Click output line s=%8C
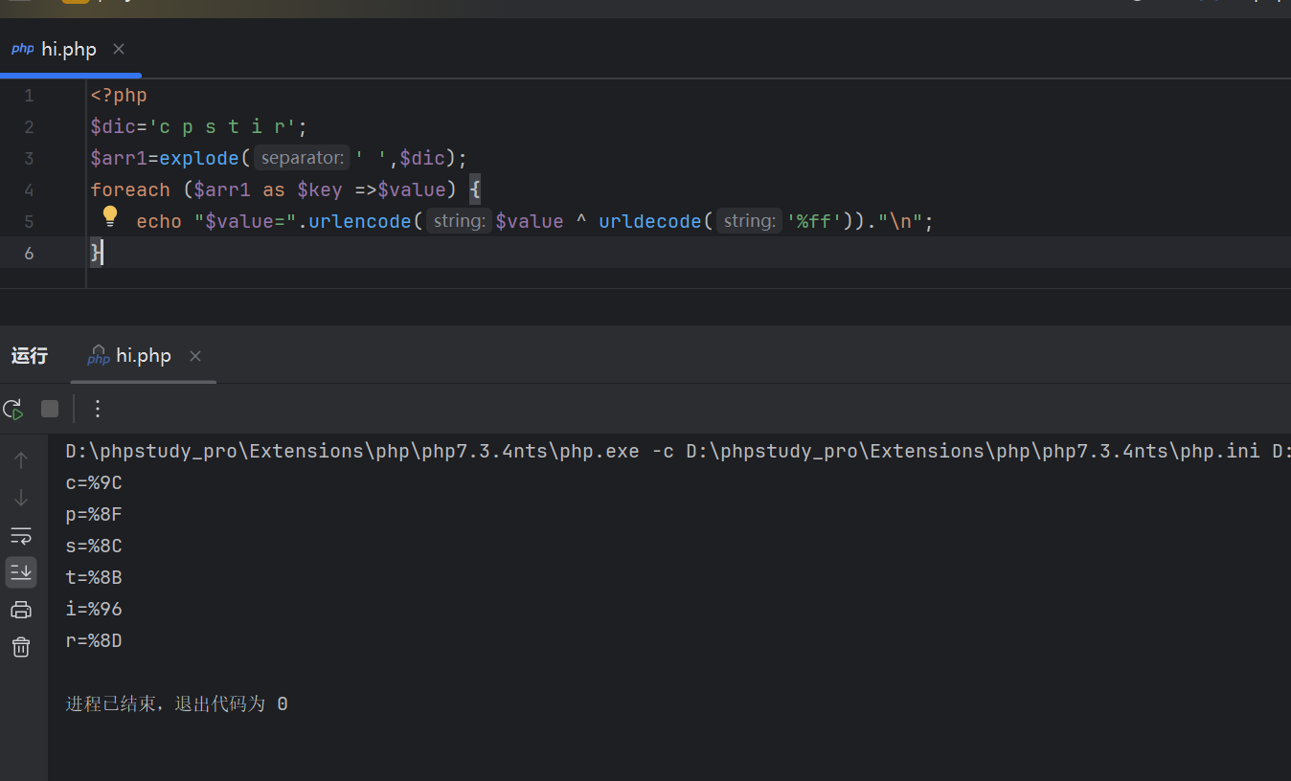Image resolution: width=1291 pixels, height=781 pixels. pyautogui.click(x=94, y=547)
